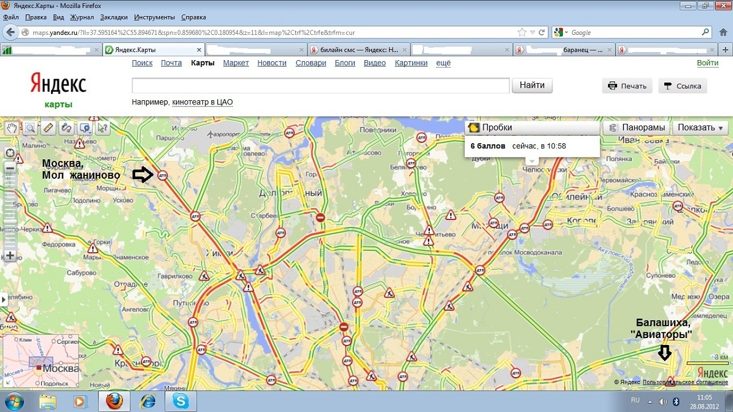Click the Печать print button
This screenshot has height=412, width=733.
pos(627,86)
